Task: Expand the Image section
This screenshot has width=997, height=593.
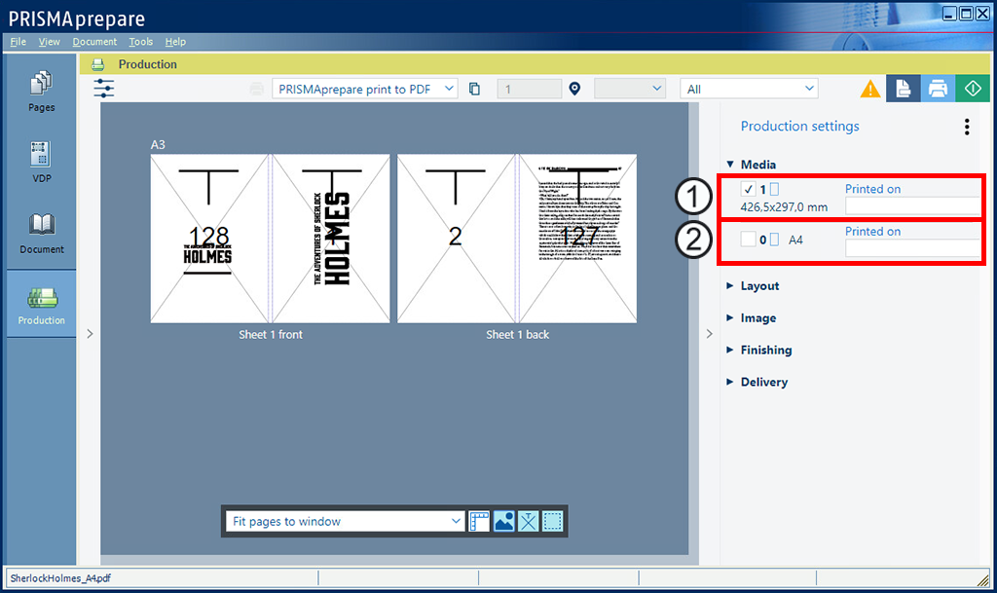Action: [730, 317]
